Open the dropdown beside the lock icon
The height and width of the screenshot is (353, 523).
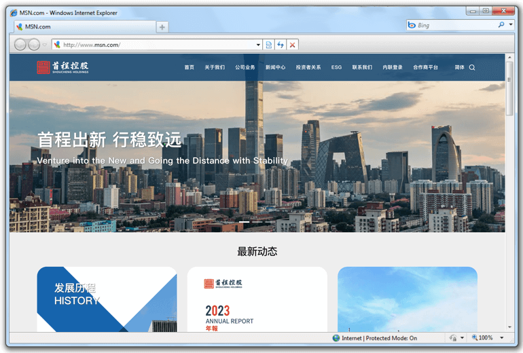pos(463,338)
